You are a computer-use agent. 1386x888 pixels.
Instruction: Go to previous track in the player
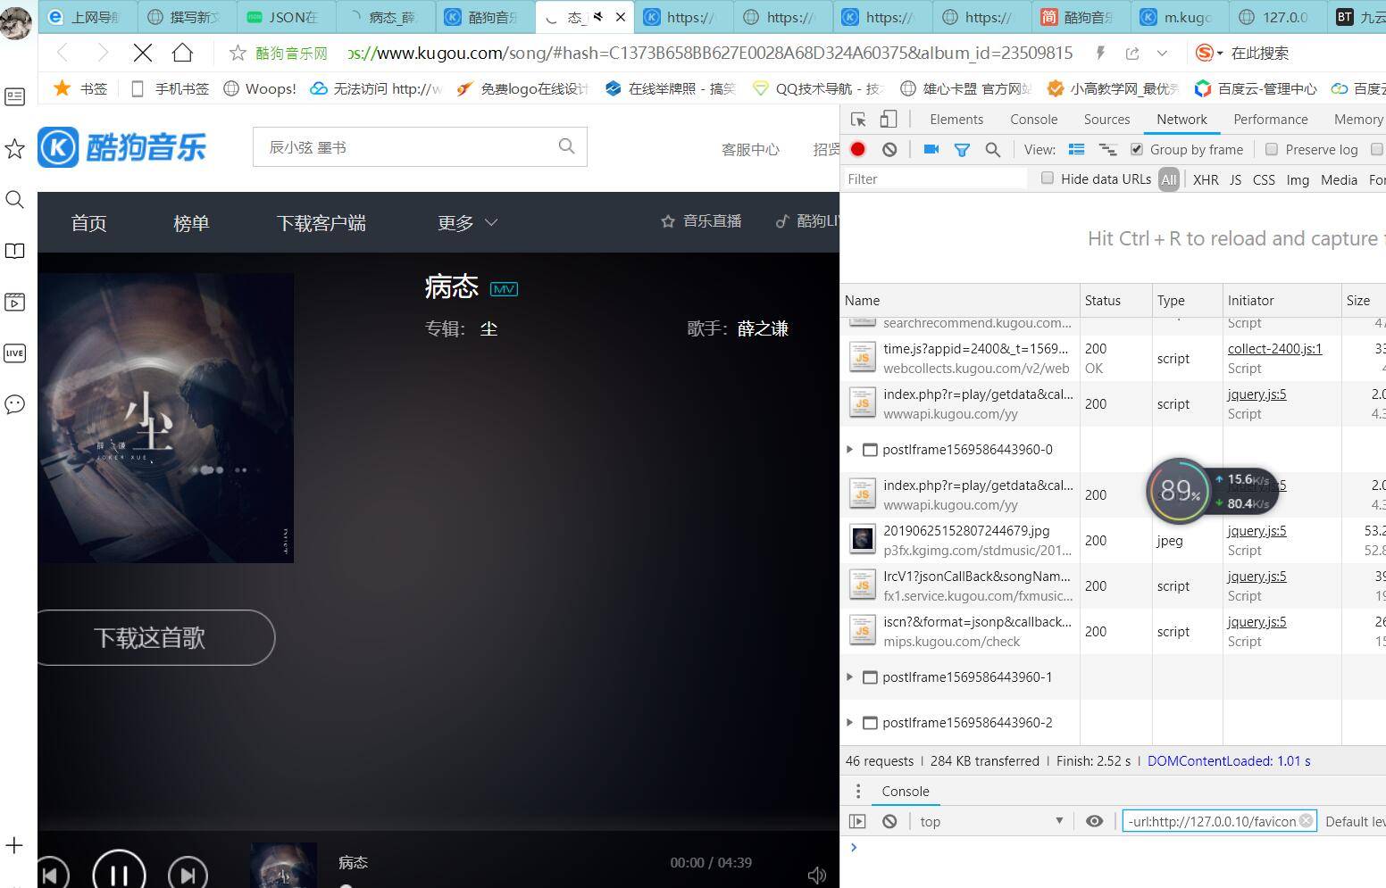pyautogui.click(x=53, y=875)
